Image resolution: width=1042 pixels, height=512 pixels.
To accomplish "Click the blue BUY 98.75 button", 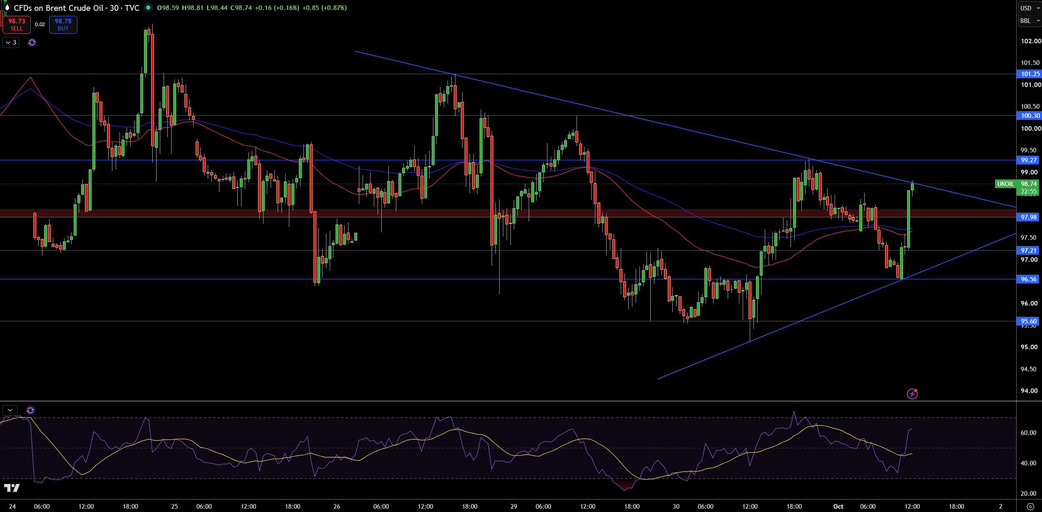I will coord(63,25).
